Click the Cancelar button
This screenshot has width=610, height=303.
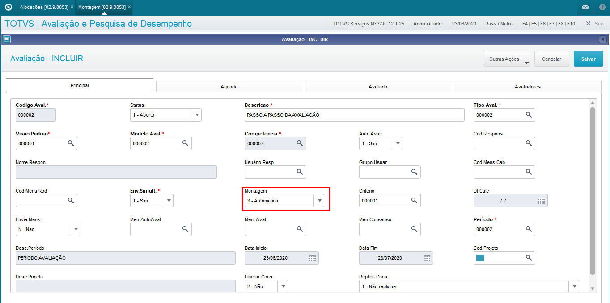pos(552,59)
